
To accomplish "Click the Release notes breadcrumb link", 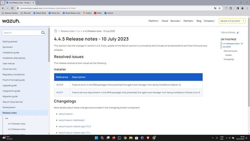I will 68,31.
